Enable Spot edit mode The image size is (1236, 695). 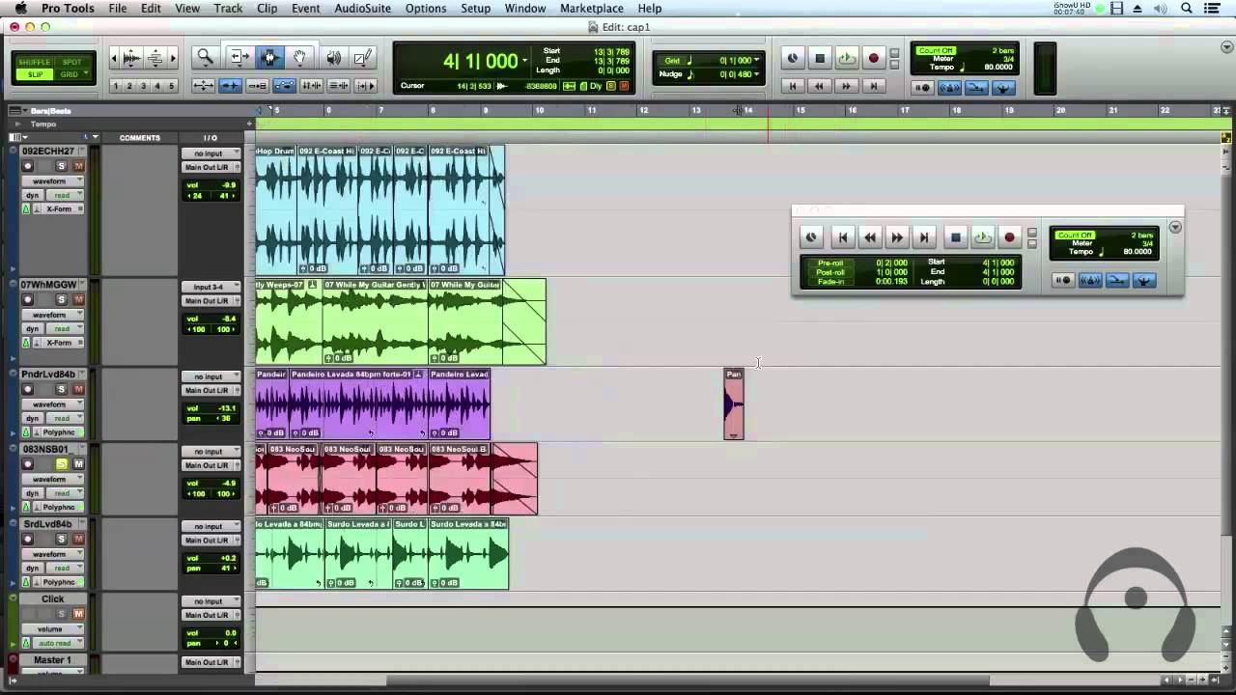(x=71, y=63)
